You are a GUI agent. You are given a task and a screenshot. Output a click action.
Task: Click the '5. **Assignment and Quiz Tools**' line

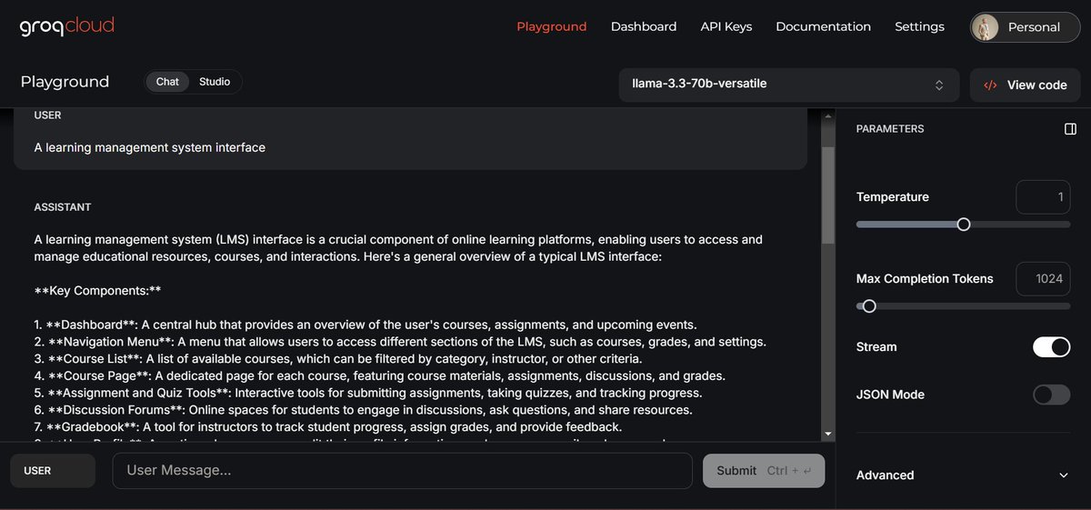[368, 393]
